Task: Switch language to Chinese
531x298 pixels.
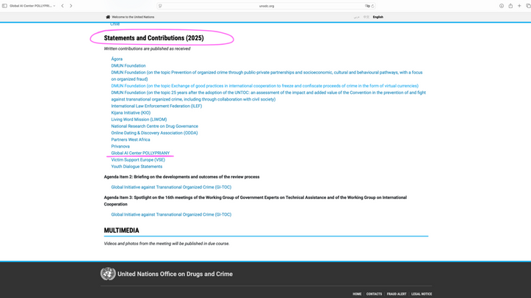Action: (x=366, y=17)
